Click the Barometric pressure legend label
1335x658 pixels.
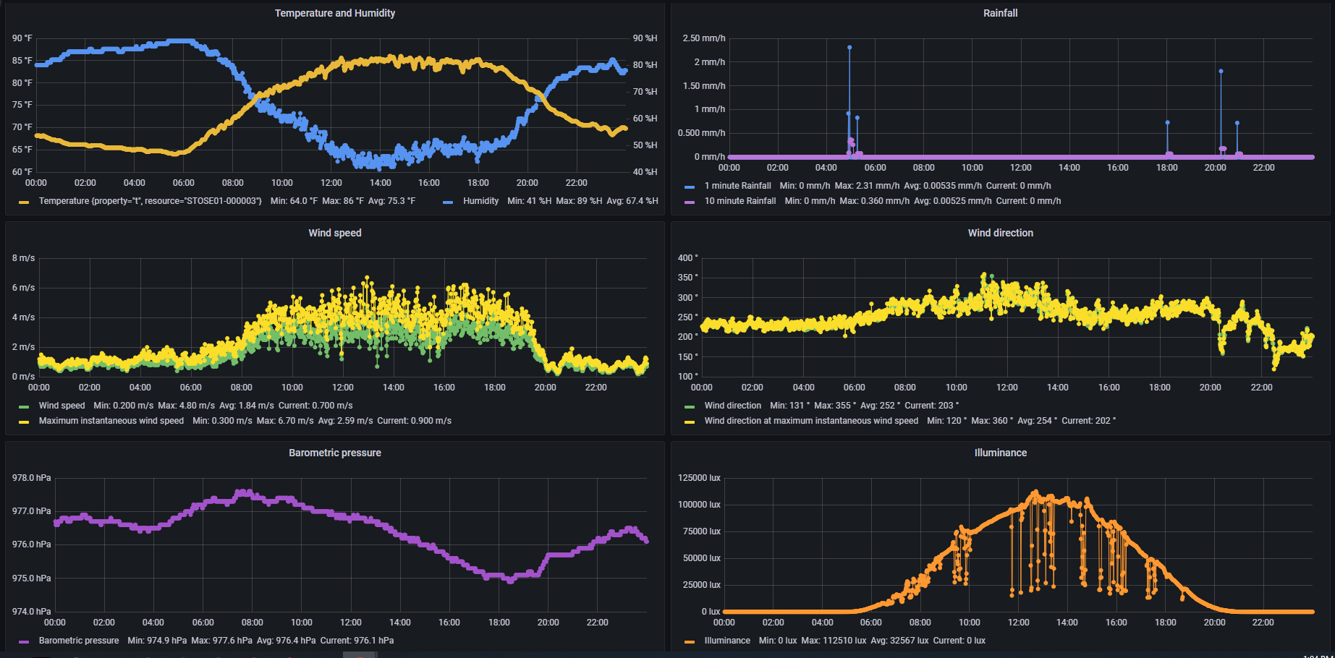point(79,641)
